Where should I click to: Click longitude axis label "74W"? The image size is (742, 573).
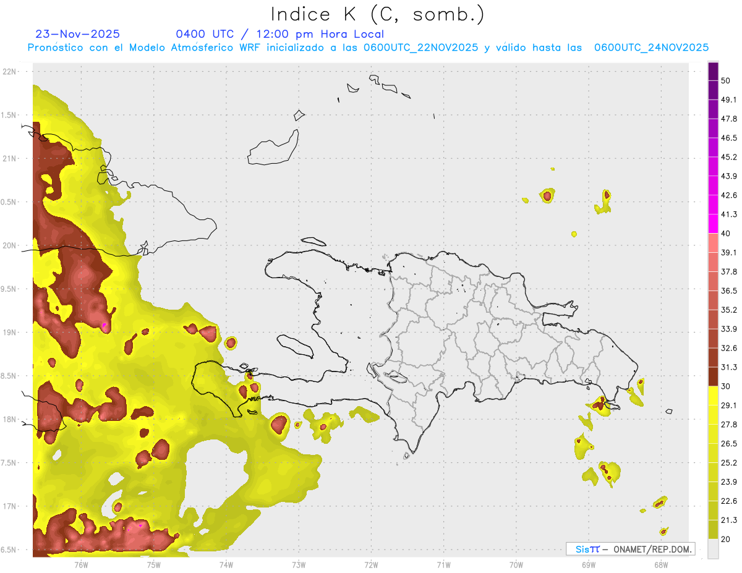coord(226,565)
